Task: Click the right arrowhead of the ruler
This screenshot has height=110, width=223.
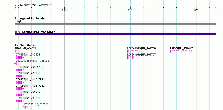Action: pyautogui.click(x=215, y=8)
